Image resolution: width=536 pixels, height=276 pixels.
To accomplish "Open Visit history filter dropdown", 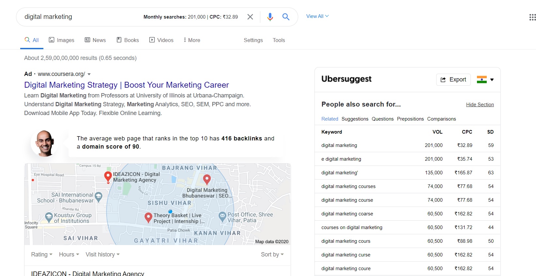I will [103, 254].
